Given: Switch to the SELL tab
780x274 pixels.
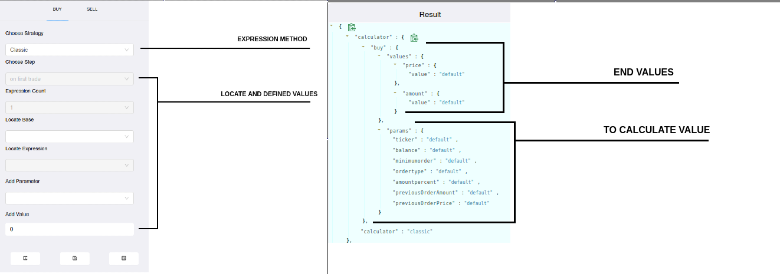Looking at the screenshot, I should click(92, 9).
